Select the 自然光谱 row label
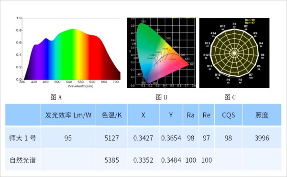Image resolution: width=287 pixels, height=177 pixels. 22,160
